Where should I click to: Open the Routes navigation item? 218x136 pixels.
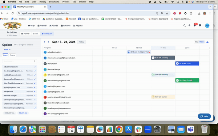pos(54,25)
